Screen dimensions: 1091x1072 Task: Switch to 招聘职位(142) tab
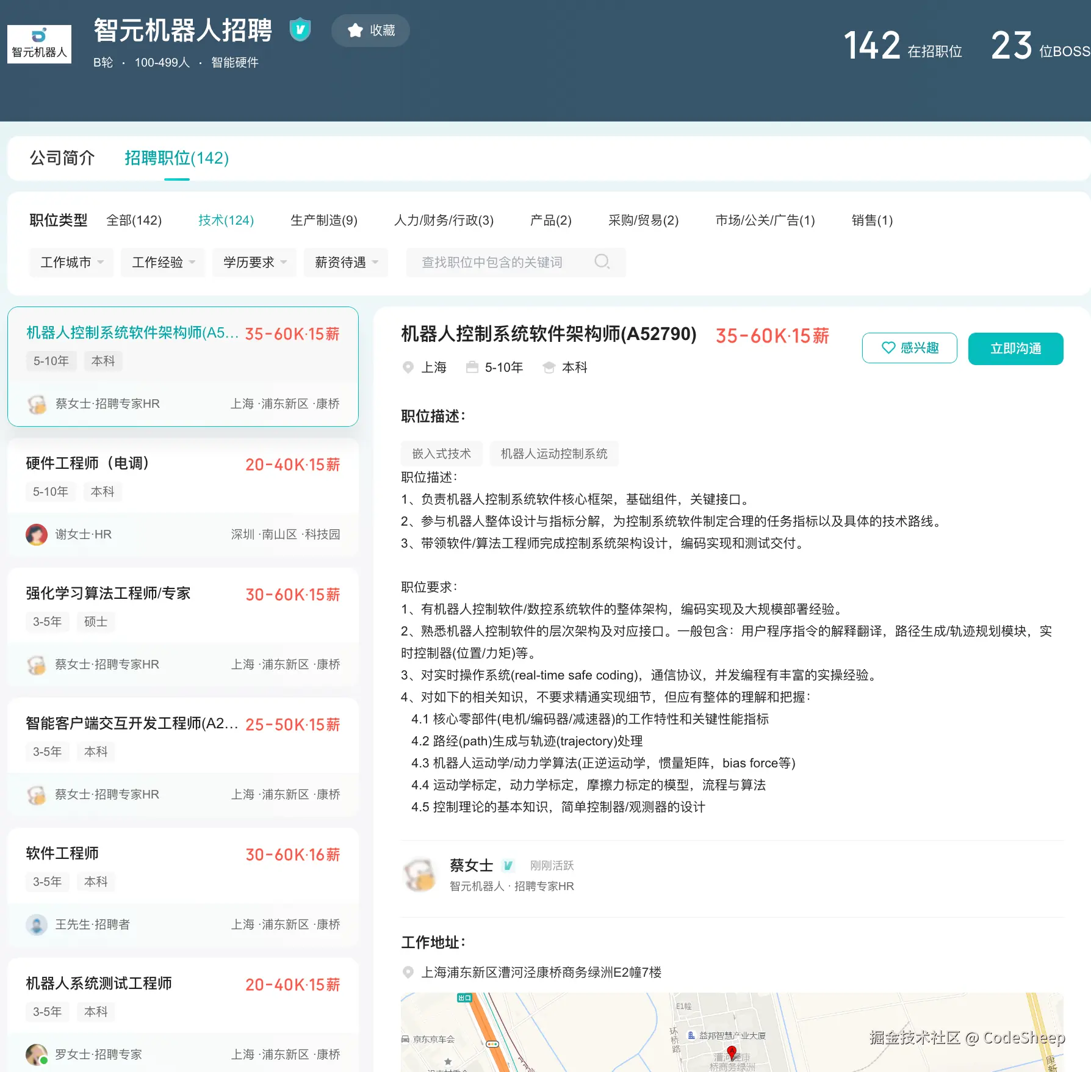pos(177,158)
